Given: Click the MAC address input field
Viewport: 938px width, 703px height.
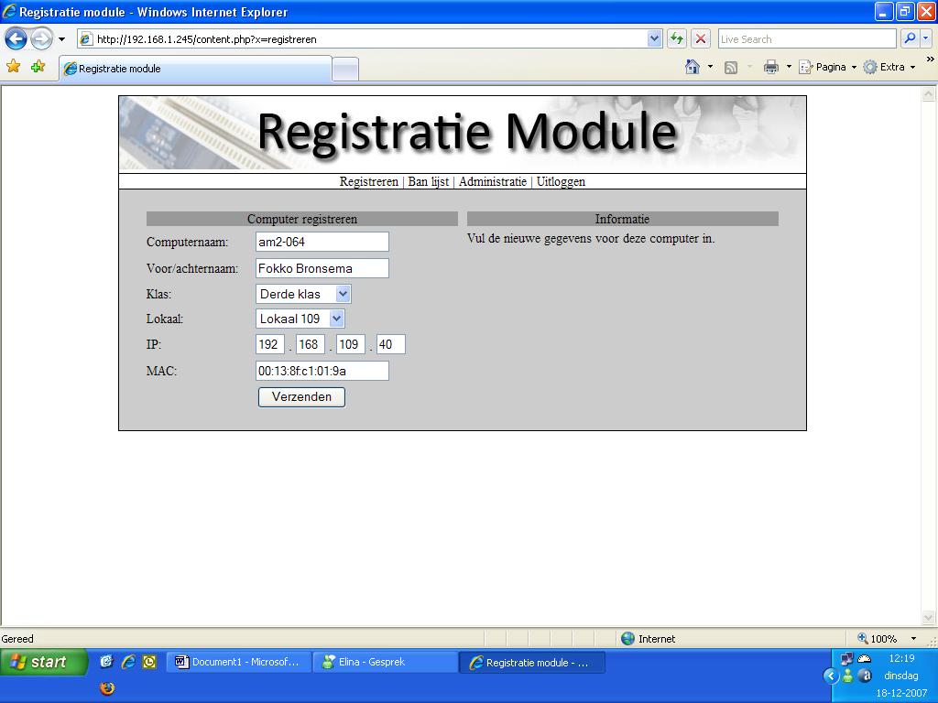Looking at the screenshot, I should (322, 371).
